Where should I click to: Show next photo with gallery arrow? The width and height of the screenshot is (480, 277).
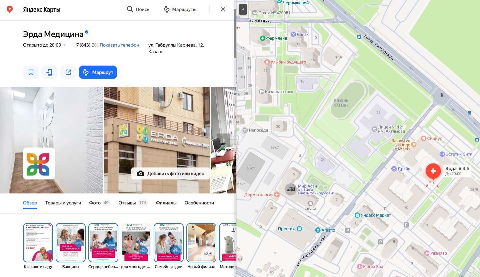point(224,140)
